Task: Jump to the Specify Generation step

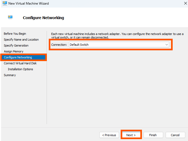Action: pos(16,45)
